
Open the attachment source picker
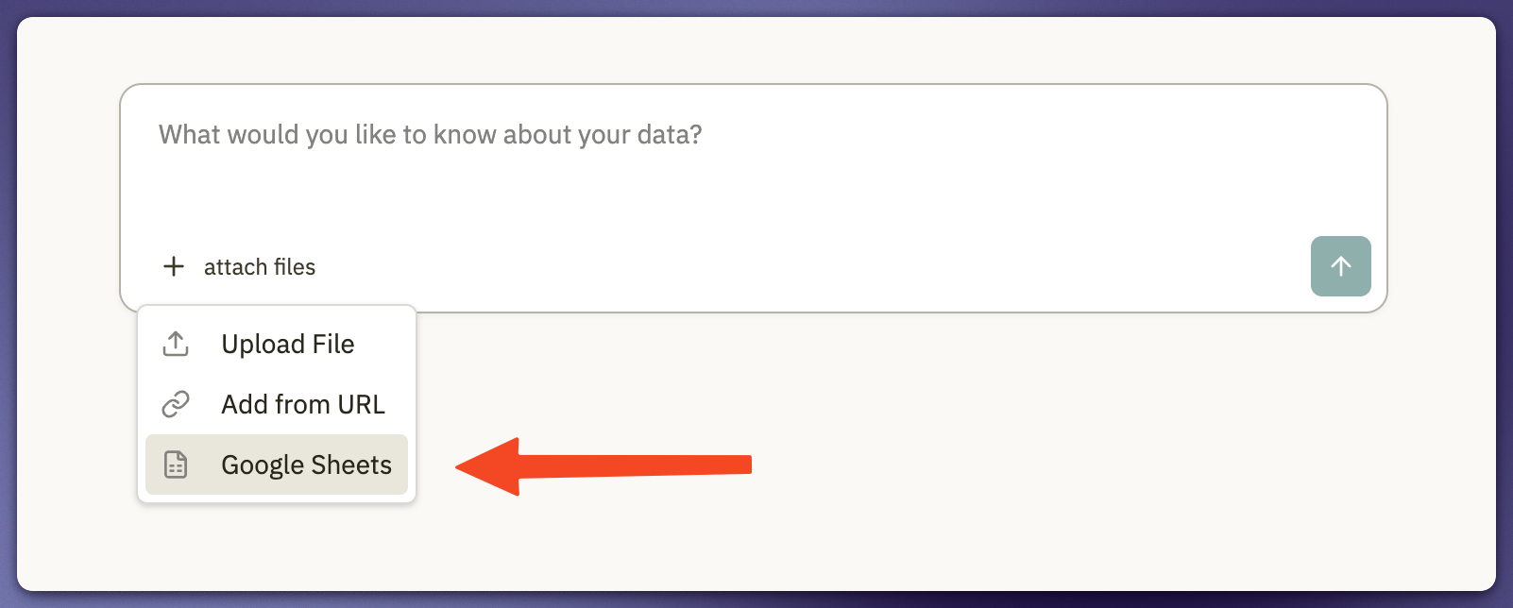pyautogui.click(x=238, y=266)
